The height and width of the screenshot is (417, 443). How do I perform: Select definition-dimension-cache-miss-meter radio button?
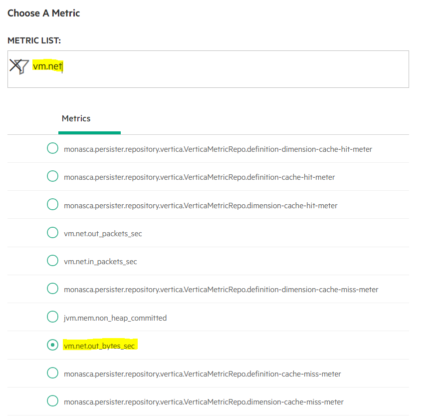click(x=52, y=289)
